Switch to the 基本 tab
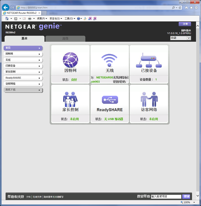 point(24,39)
